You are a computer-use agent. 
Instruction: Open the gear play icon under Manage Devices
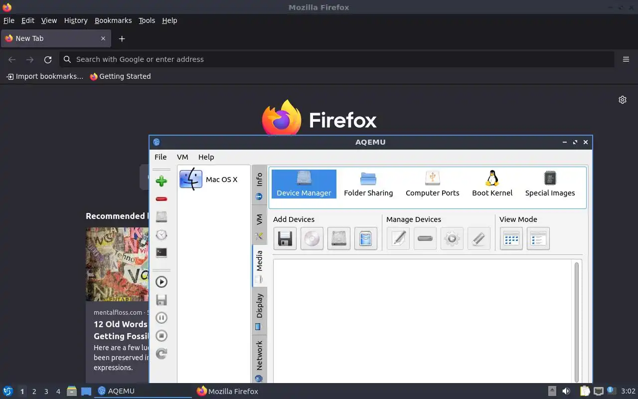click(x=452, y=238)
